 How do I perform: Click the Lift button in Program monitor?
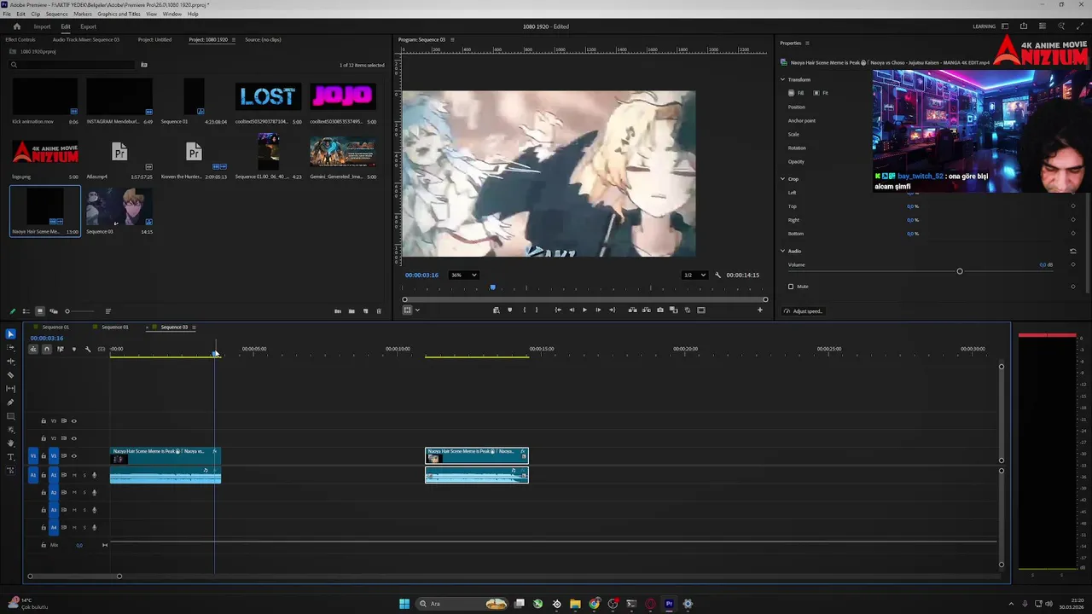[x=632, y=310]
